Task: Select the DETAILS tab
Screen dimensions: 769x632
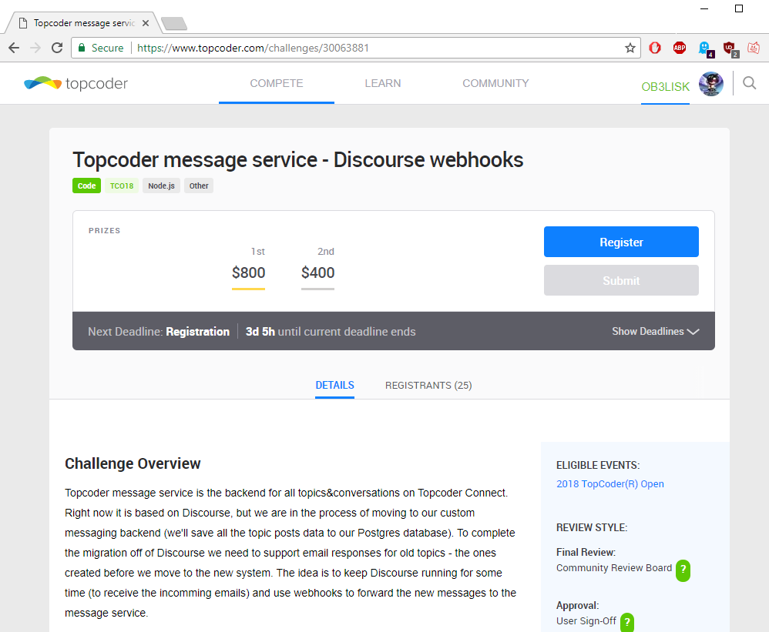Action: pyautogui.click(x=334, y=385)
